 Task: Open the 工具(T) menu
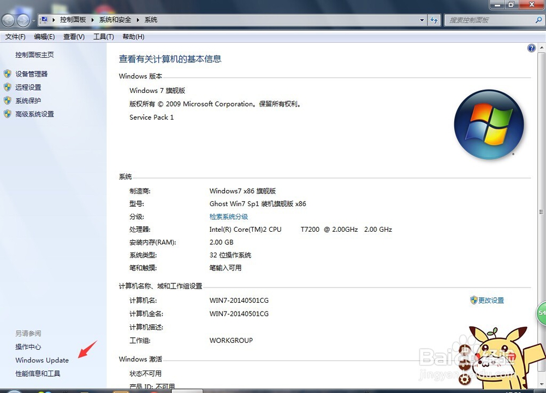click(x=103, y=37)
